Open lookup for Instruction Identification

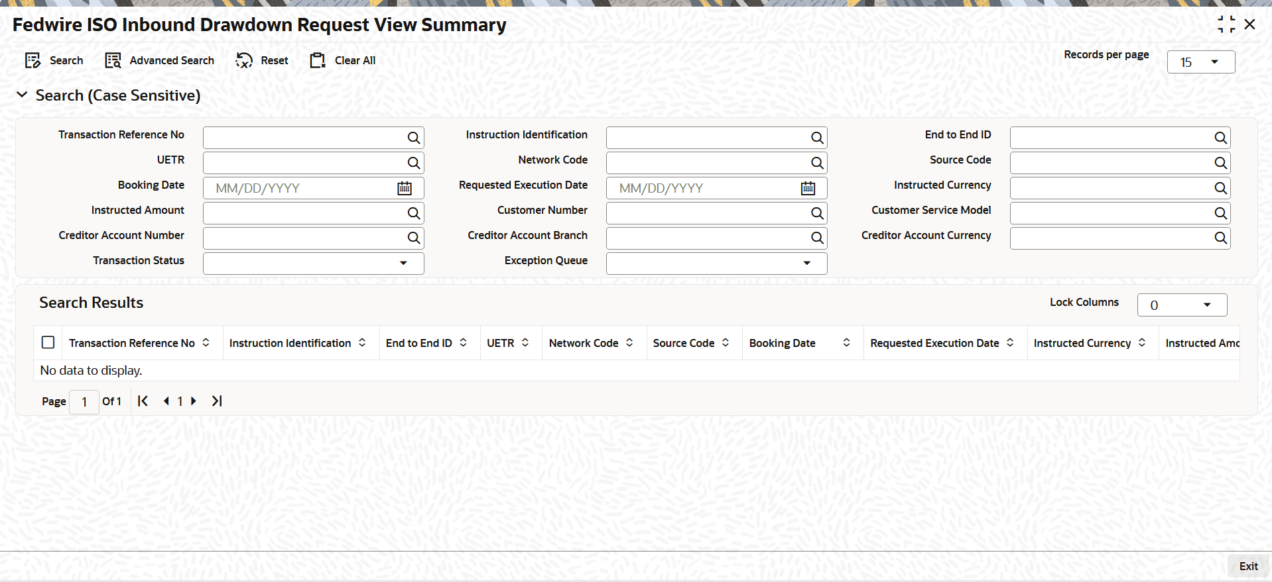tap(817, 138)
